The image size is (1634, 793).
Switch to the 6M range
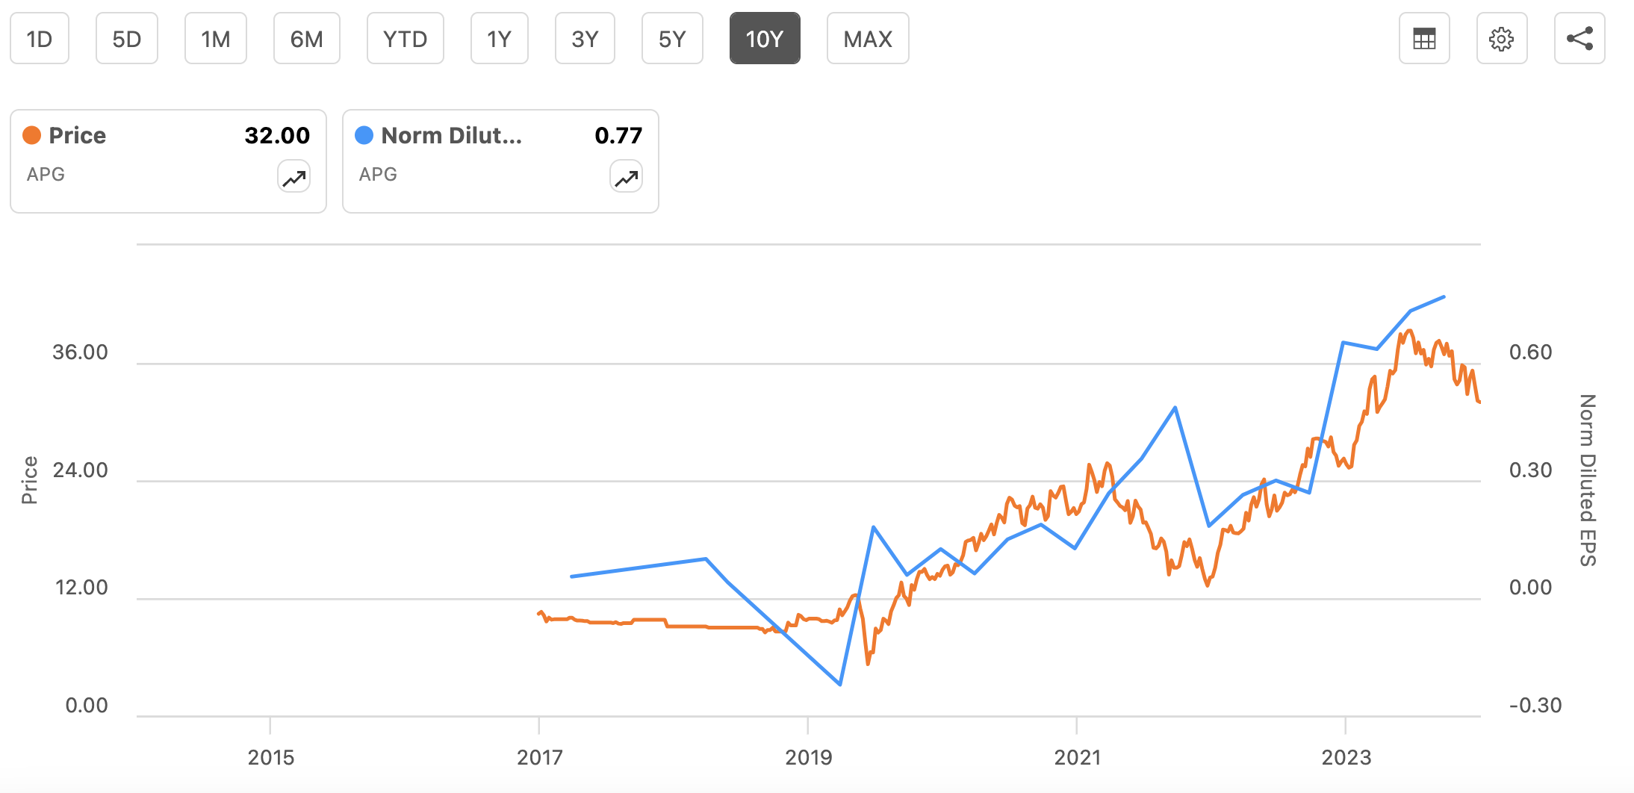(x=306, y=38)
